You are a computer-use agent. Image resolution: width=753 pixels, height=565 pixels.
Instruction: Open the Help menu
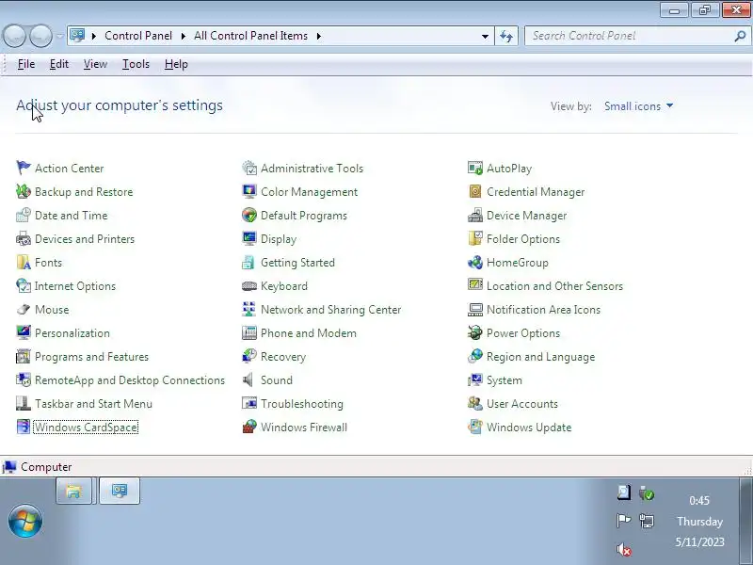(176, 64)
